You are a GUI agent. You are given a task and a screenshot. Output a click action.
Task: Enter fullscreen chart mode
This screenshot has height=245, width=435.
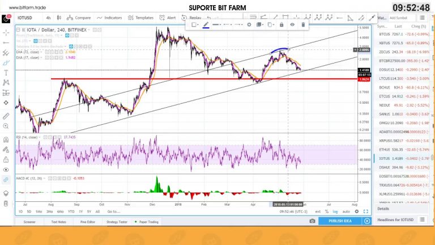[x=366, y=212]
